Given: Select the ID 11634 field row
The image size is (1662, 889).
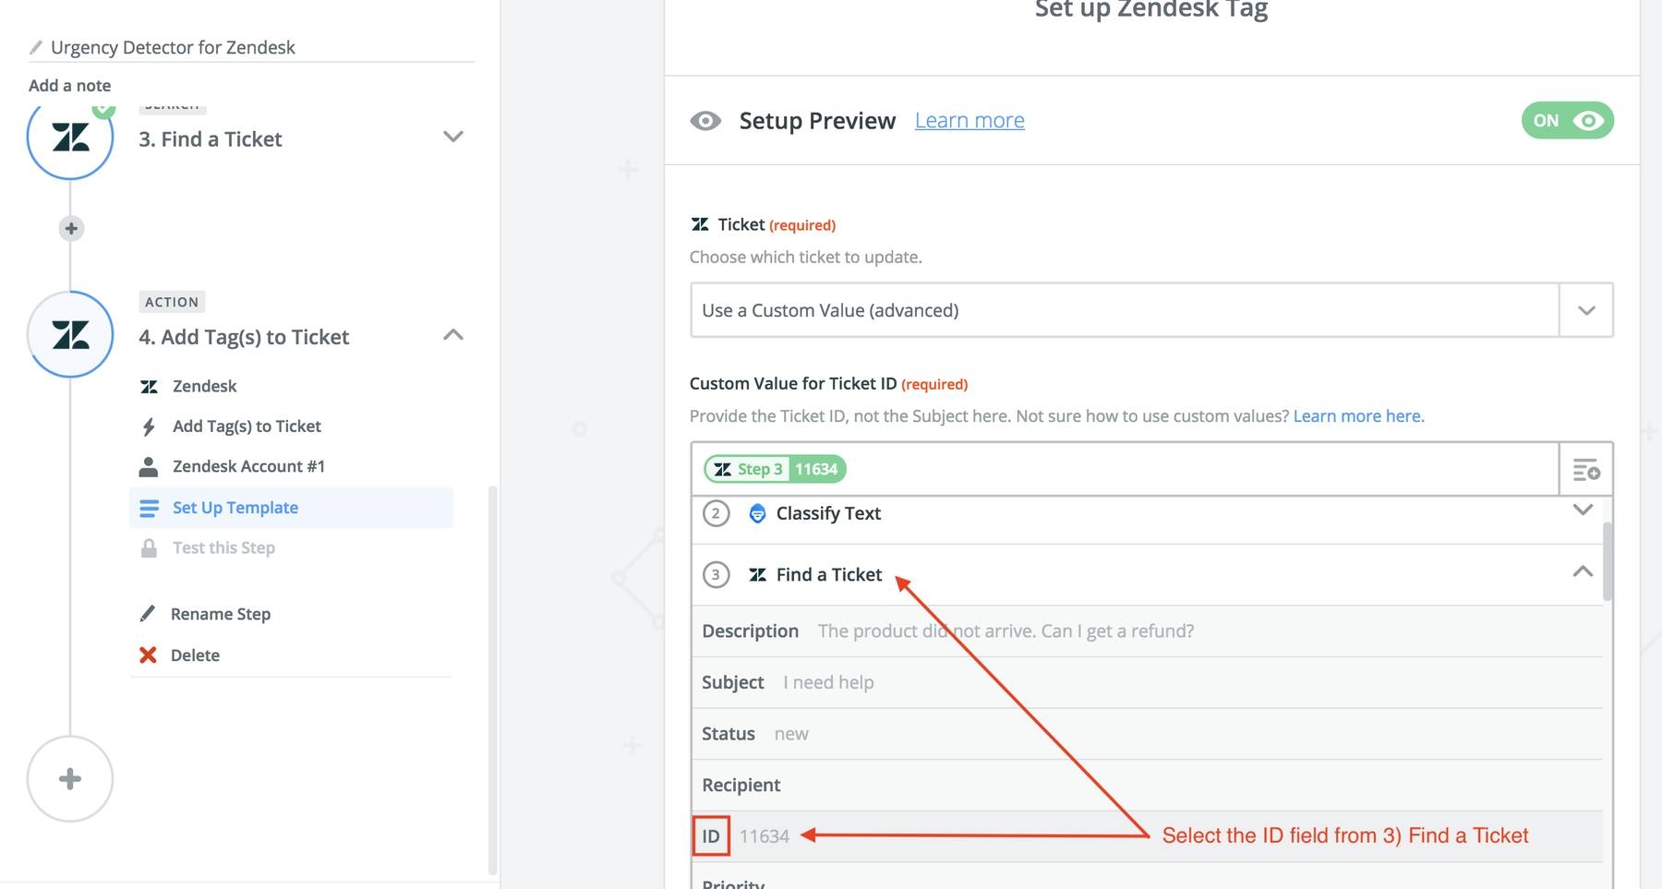Looking at the screenshot, I should click(764, 836).
